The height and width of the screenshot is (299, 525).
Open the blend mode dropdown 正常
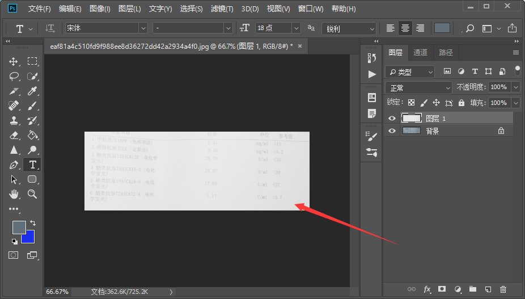pos(418,88)
